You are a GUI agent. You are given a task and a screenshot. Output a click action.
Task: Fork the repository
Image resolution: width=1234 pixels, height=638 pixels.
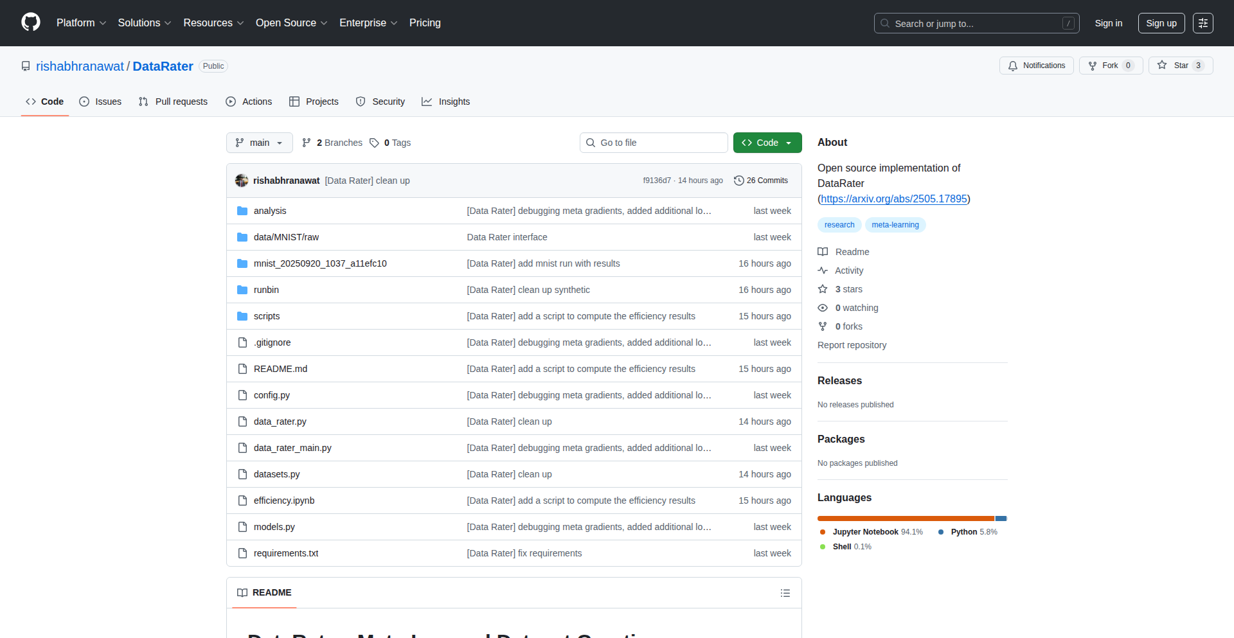[x=1110, y=66]
